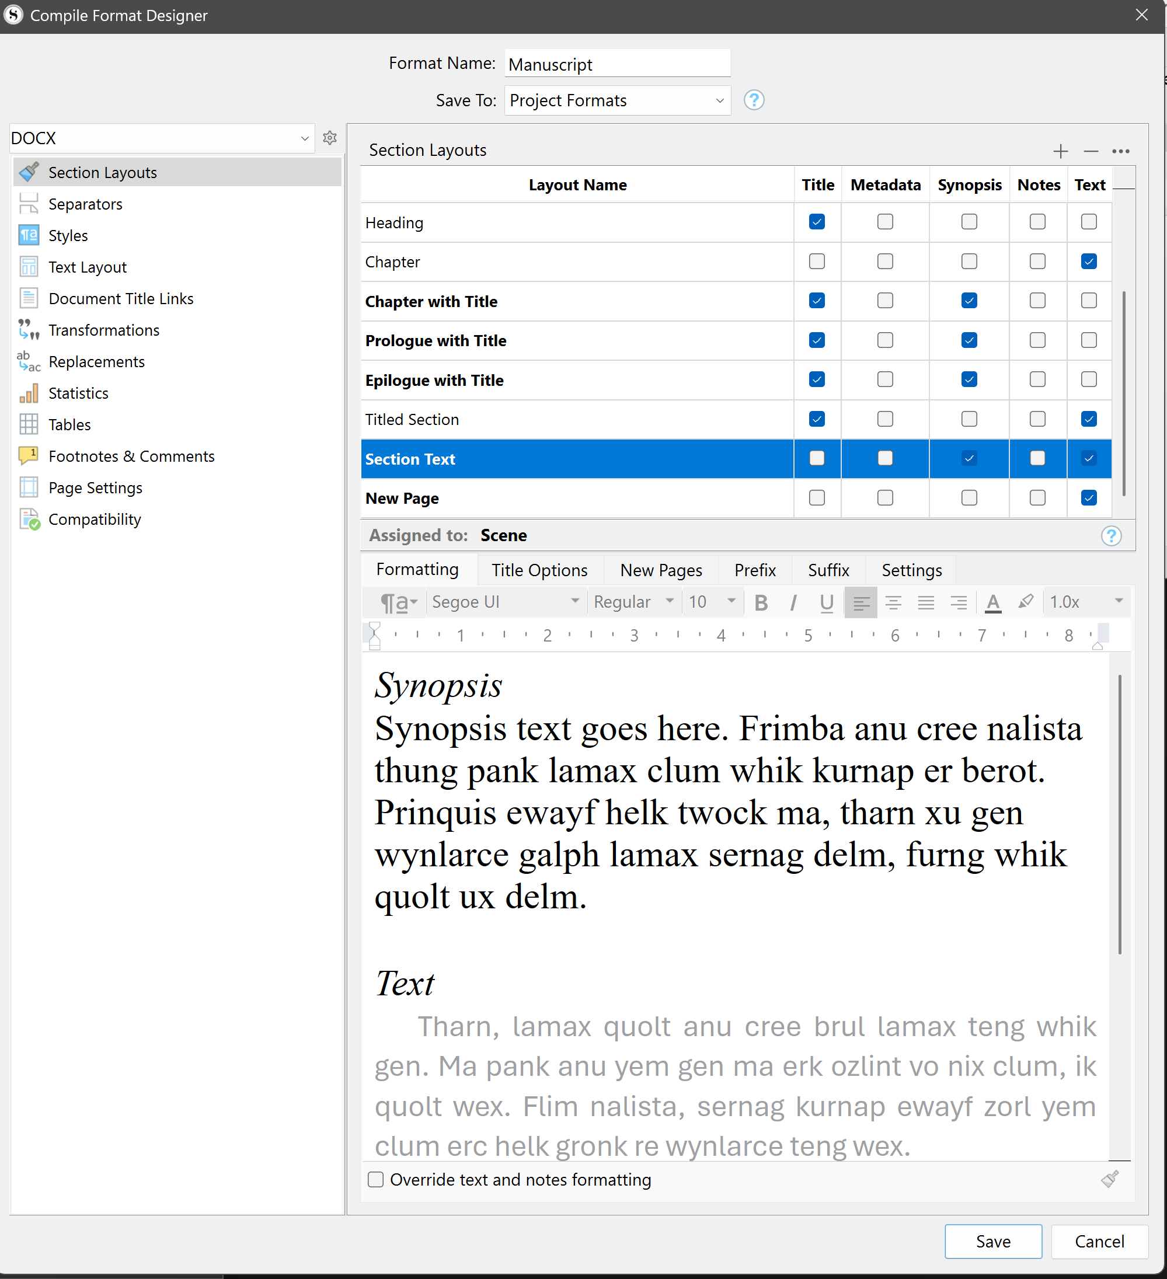Open the Save To Project Formats dropdown

click(617, 100)
